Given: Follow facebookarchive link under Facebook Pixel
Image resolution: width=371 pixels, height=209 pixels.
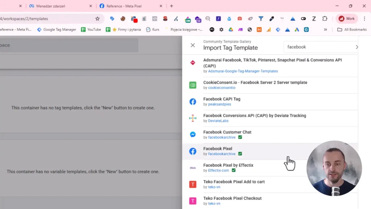Looking at the screenshot, I should [x=221, y=154].
